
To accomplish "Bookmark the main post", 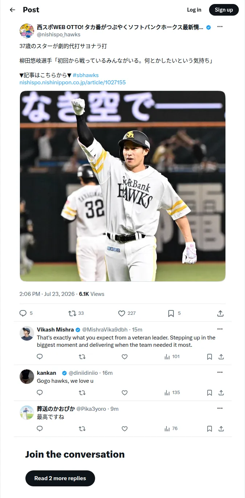I will click(171, 313).
